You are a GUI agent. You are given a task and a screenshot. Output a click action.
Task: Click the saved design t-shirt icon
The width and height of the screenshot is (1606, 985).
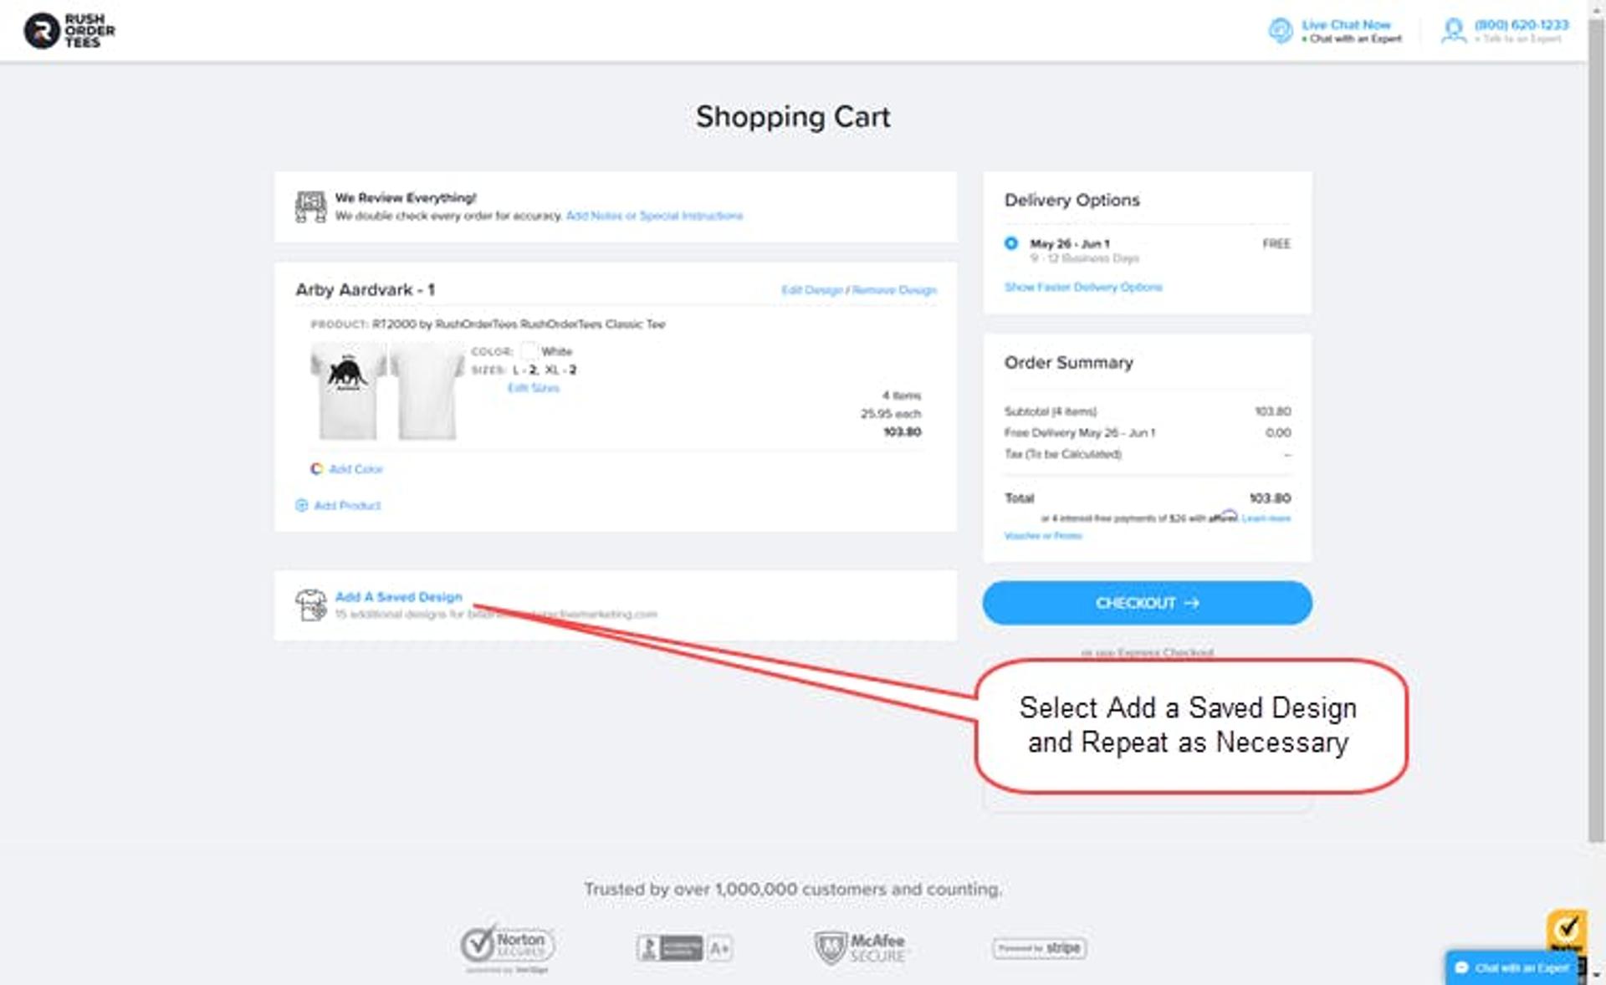310,605
